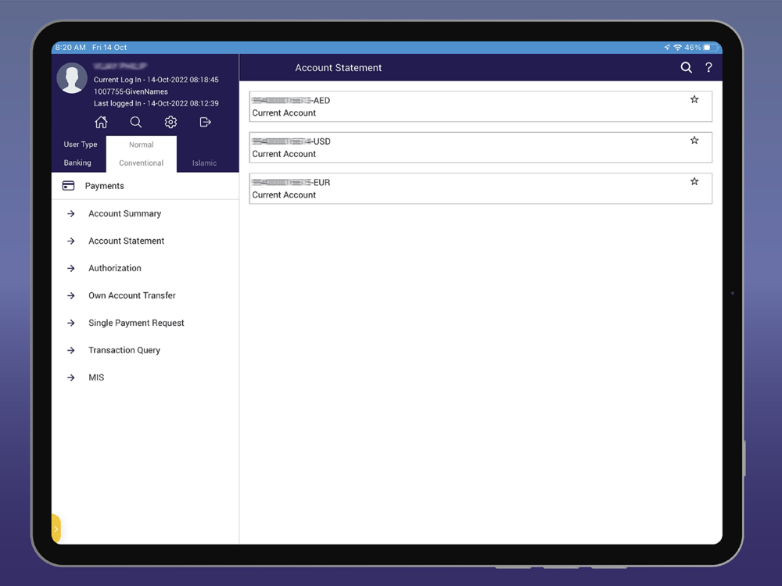Open Single Payment Request menu item

(x=145, y=323)
